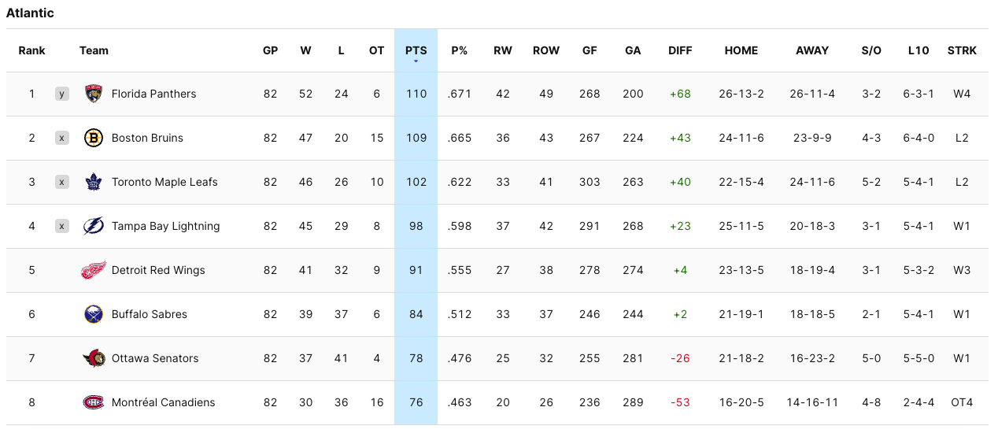Open the Toronto Maple Leafs team link
The image size is (998, 433).
click(x=165, y=182)
